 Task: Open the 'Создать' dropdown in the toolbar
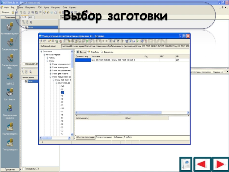click(x=6, y=12)
